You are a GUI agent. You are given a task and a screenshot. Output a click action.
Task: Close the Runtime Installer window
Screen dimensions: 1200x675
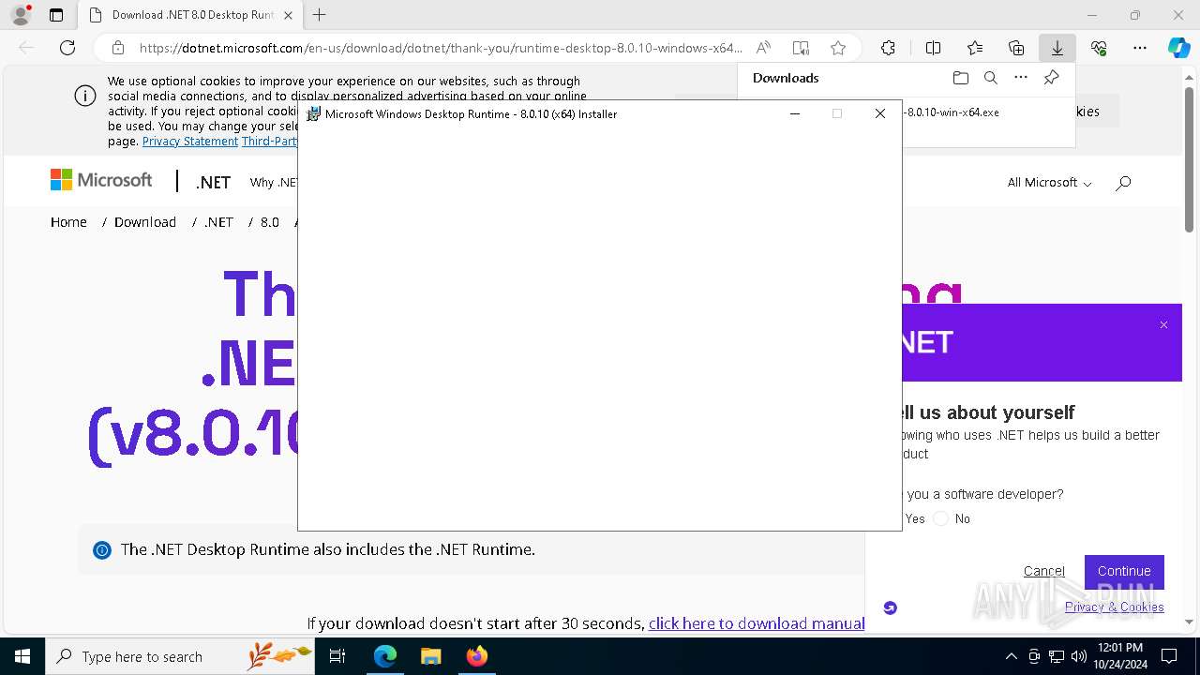879,113
